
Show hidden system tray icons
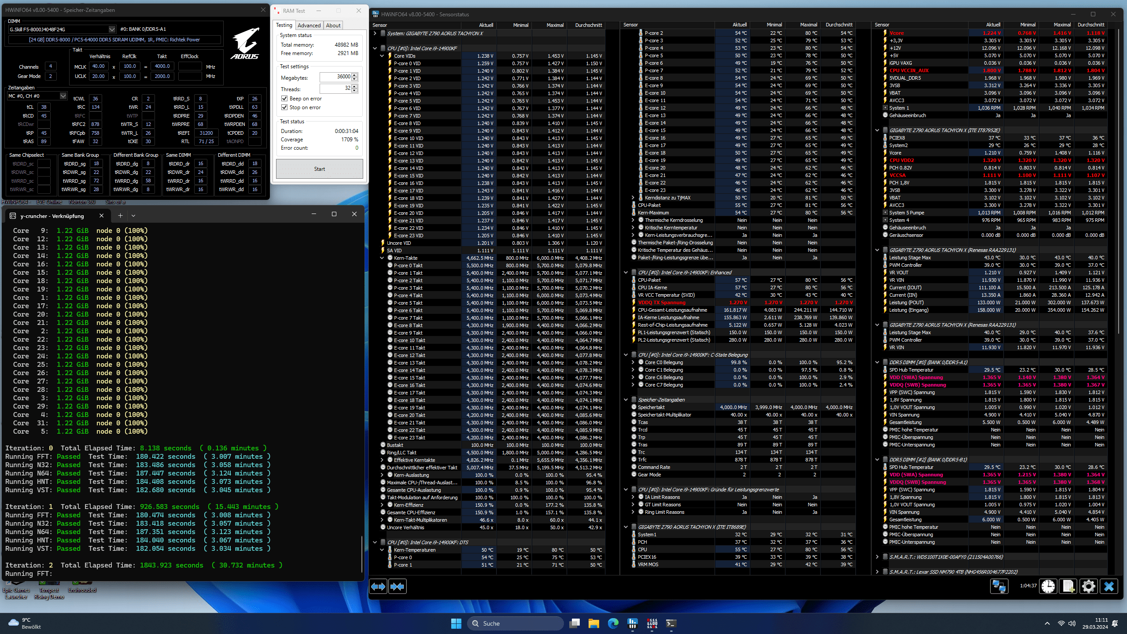coord(1047,623)
